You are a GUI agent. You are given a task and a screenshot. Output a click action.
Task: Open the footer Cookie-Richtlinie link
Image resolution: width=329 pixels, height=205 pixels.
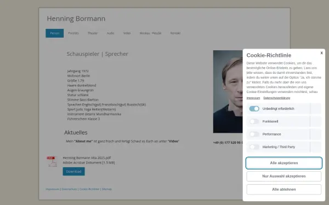pos(89,189)
